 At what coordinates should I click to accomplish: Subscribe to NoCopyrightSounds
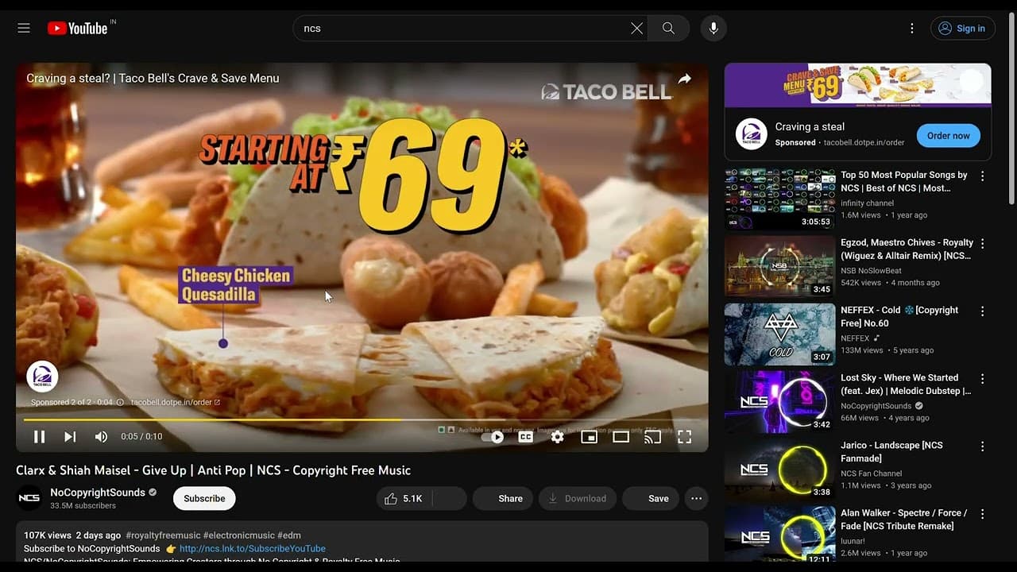coord(204,498)
